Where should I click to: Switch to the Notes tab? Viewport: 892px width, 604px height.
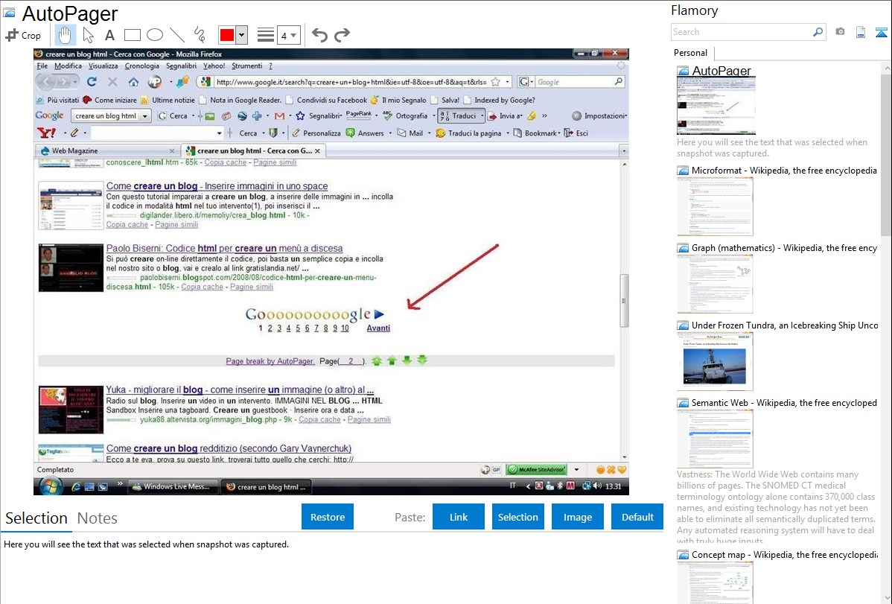pos(98,518)
